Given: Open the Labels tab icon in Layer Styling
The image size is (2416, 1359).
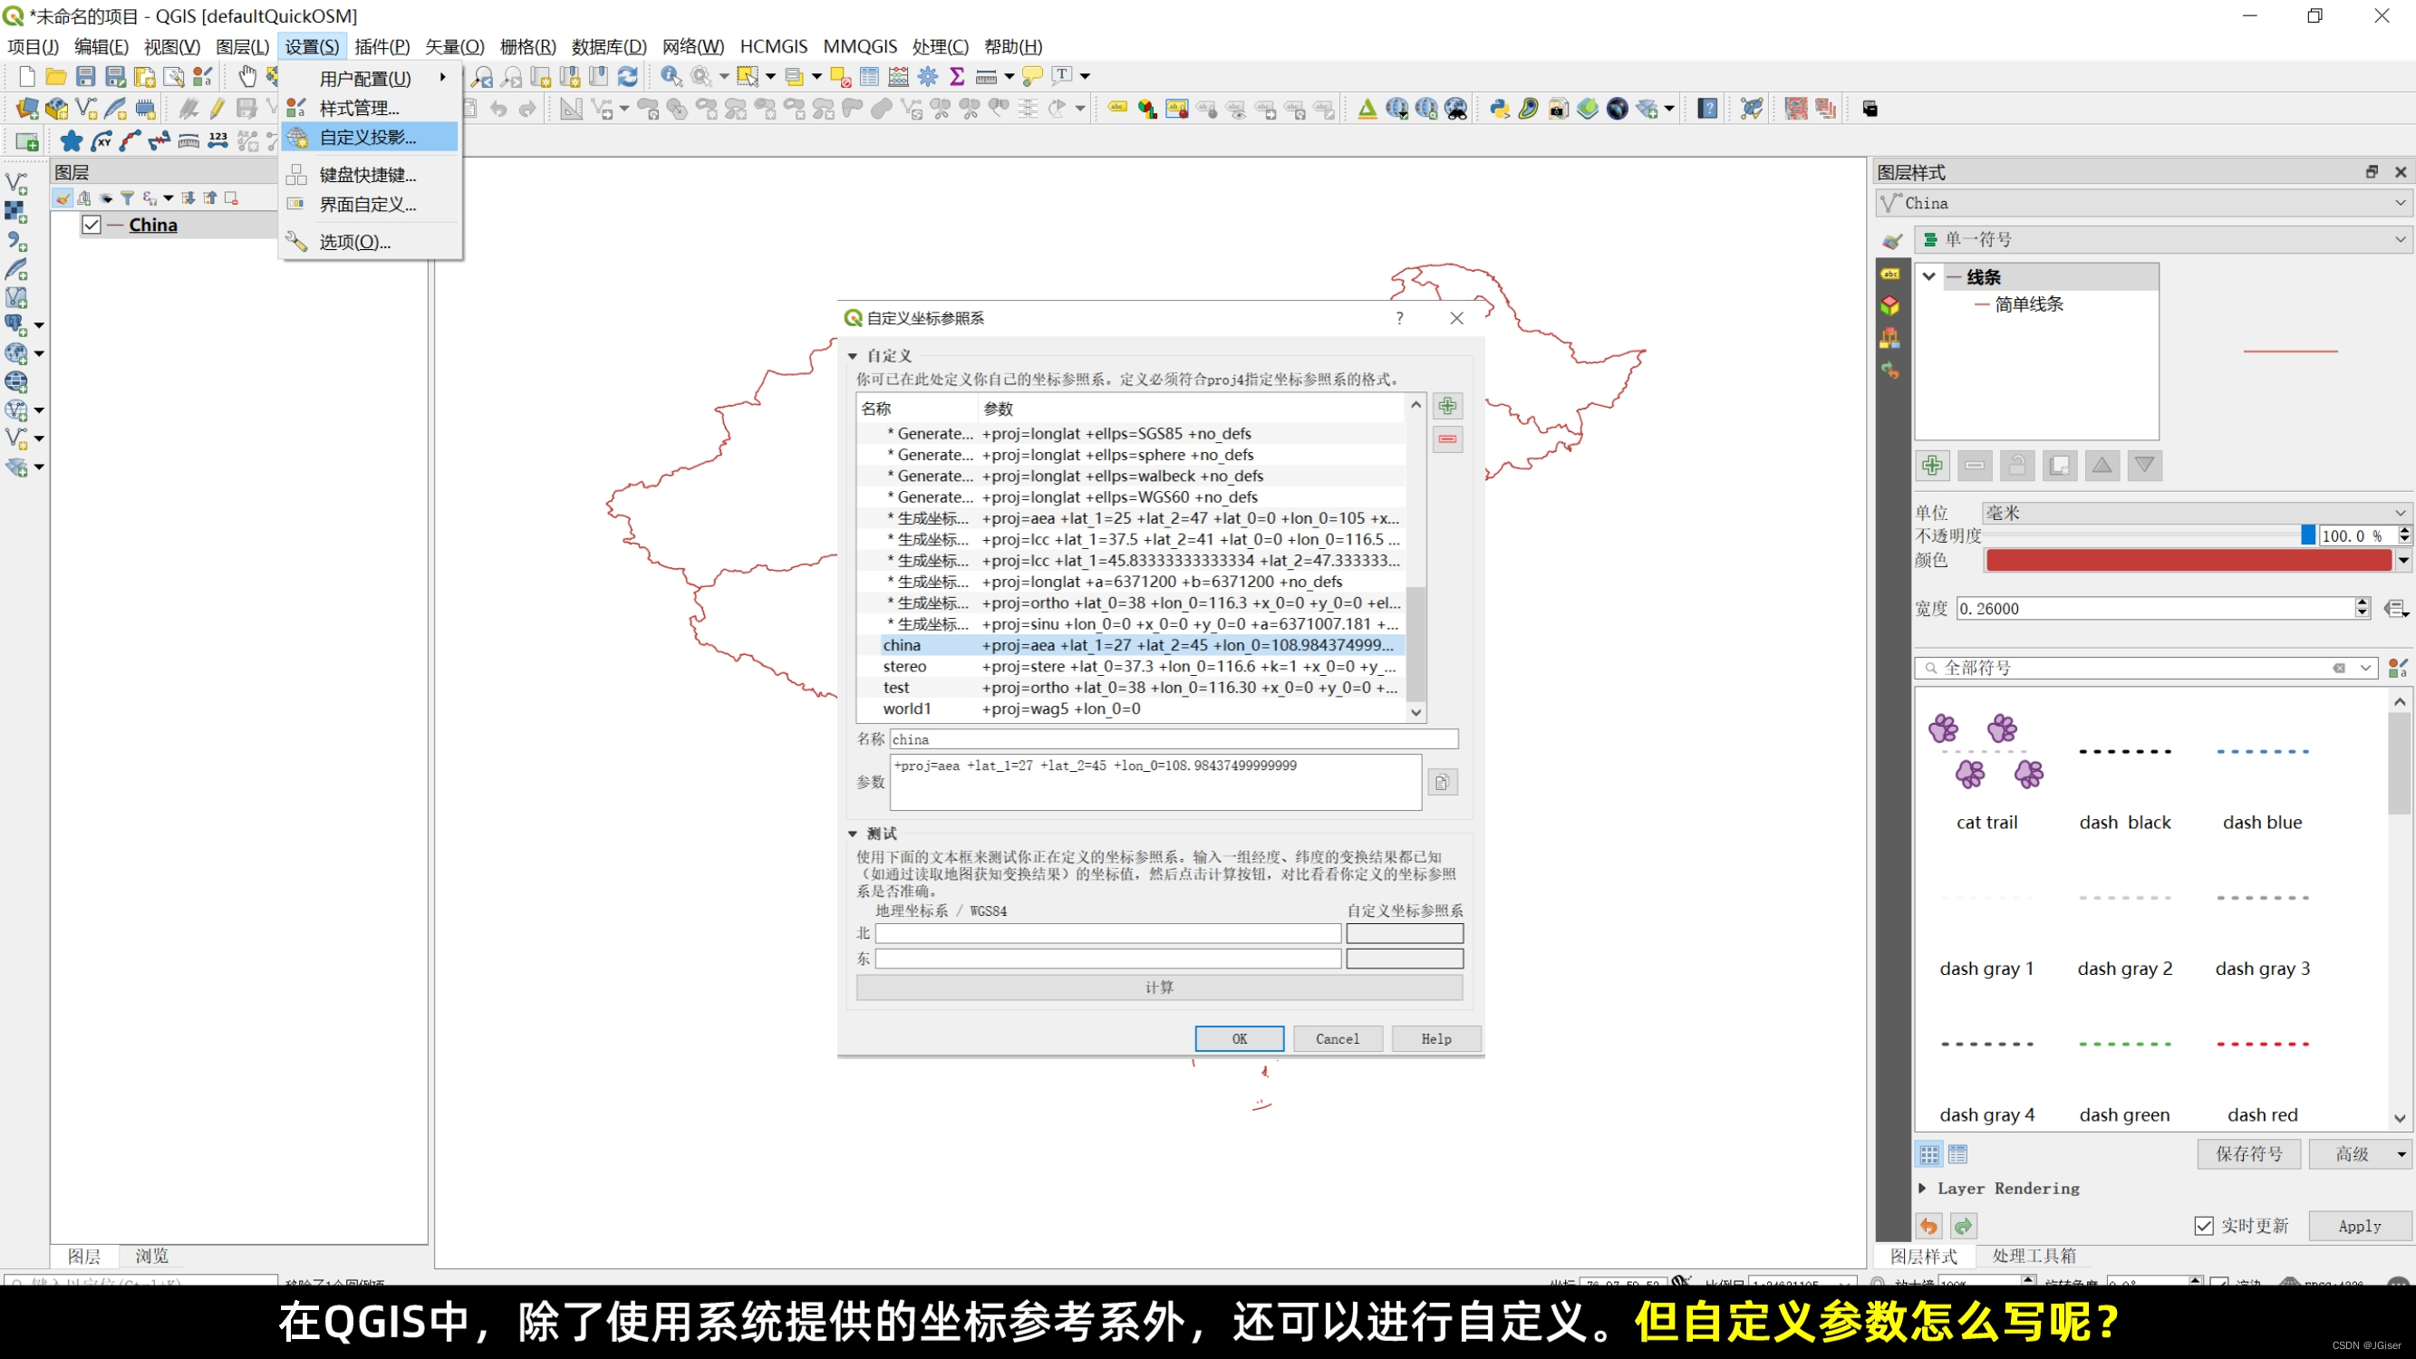Looking at the screenshot, I should (x=1889, y=274).
